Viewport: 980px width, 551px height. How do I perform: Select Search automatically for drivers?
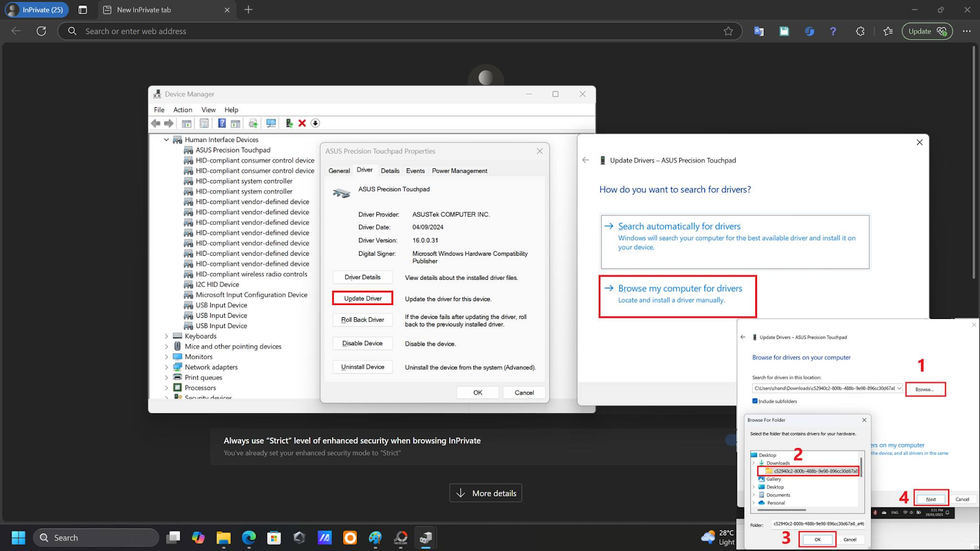coord(735,242)
